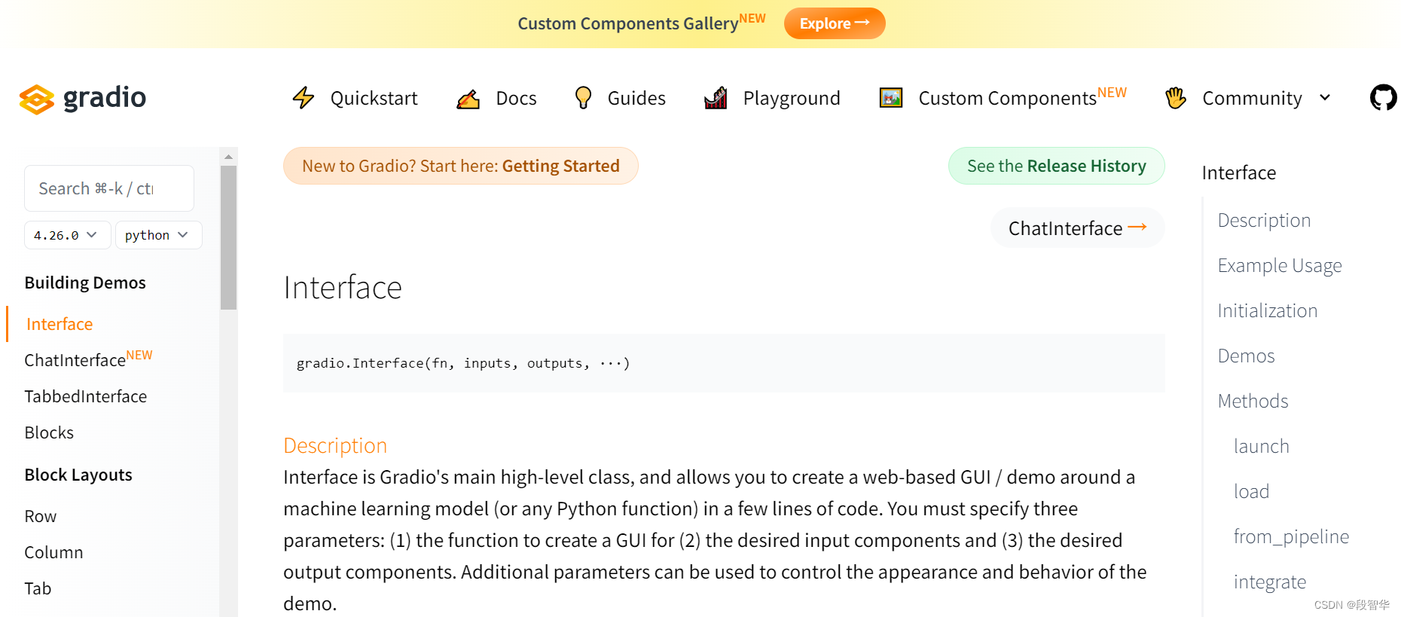Open the Community menu label
This screenshot has width=1401, height=617.
[1252, 98]
